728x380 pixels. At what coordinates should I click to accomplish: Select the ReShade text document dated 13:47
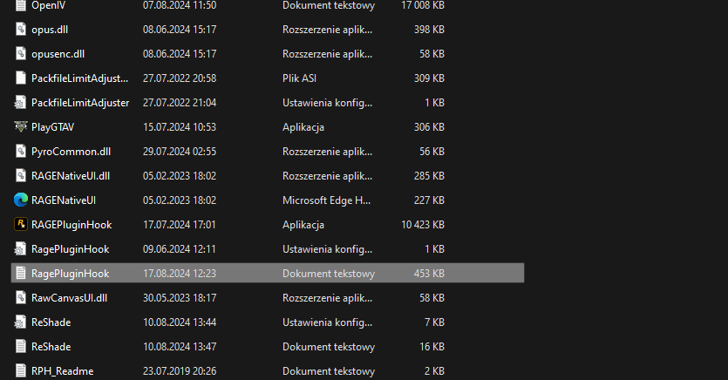point(51,347)
